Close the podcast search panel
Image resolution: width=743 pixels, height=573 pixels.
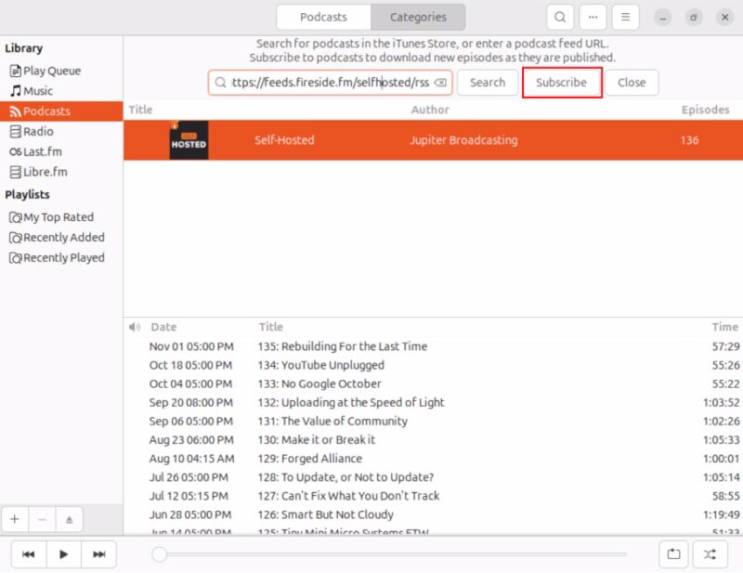coord(632,82)
